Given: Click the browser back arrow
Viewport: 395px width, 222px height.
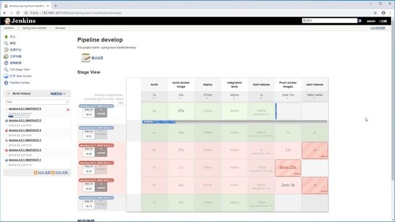Looking at the screenshot, I should 5,13.
